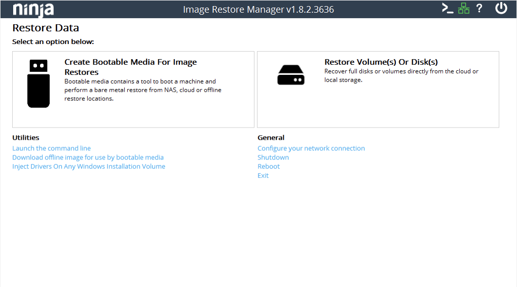Click the 'General' section heading

pos(271,138)
